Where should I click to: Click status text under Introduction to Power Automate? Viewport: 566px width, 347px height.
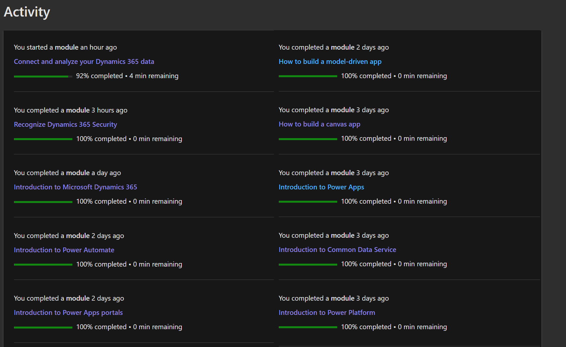click(129, 264)
